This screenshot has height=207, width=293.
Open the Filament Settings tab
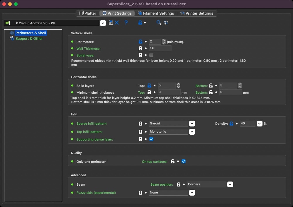click(156, 13)
